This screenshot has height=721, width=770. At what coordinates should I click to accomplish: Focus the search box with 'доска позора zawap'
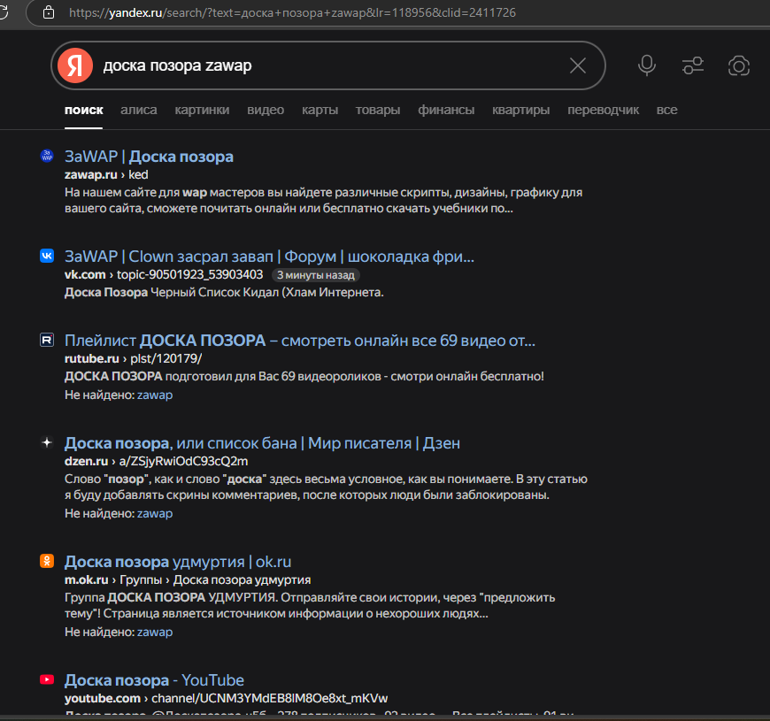(328, 65)
